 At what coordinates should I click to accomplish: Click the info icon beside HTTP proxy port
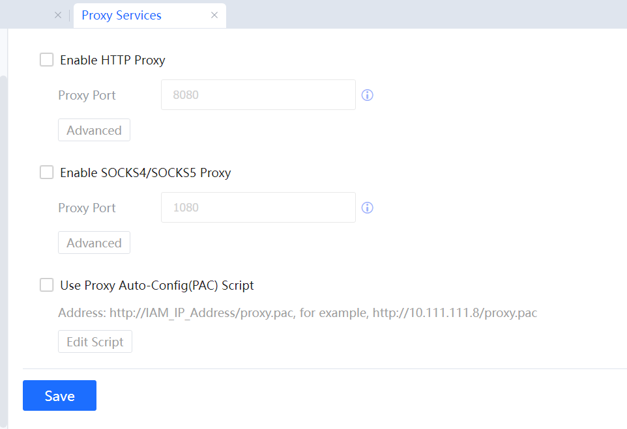coord(367,95)
